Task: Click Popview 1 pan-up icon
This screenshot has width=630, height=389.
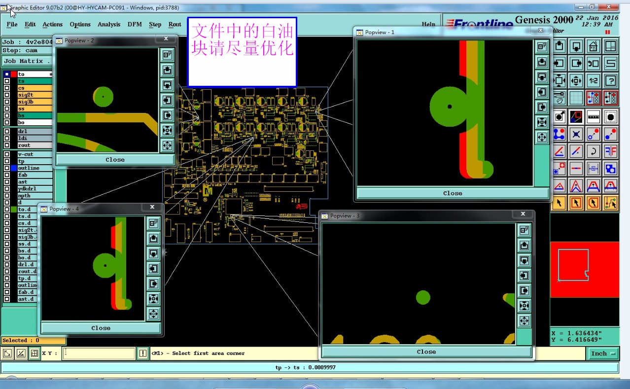Action: pyautogui.click(x=542, y=62)
